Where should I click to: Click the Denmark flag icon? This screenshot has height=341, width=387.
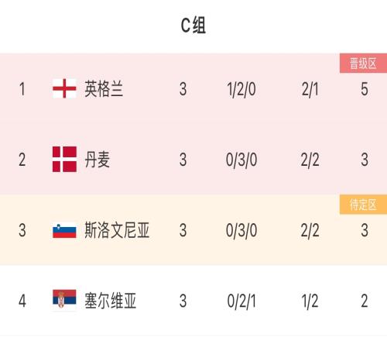[64, 159]
